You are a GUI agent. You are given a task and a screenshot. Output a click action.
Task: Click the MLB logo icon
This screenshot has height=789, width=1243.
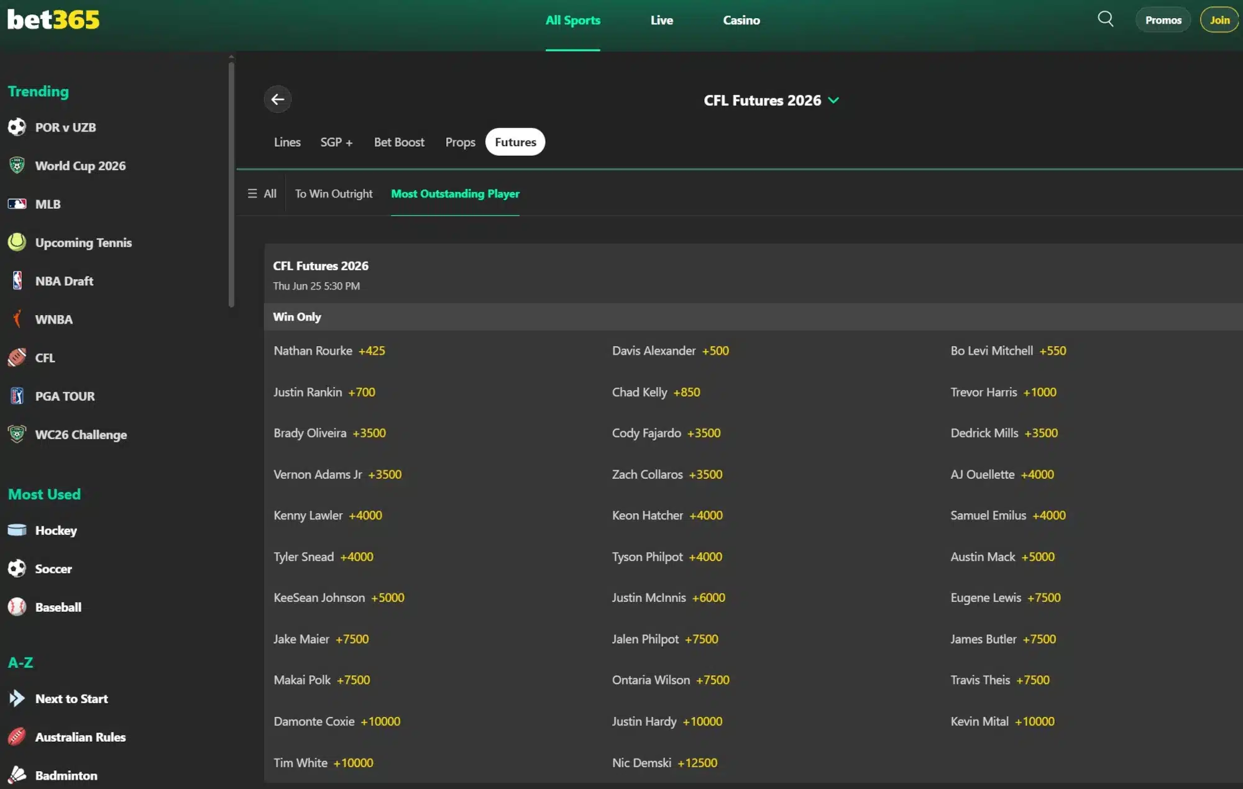click(17, 204)
